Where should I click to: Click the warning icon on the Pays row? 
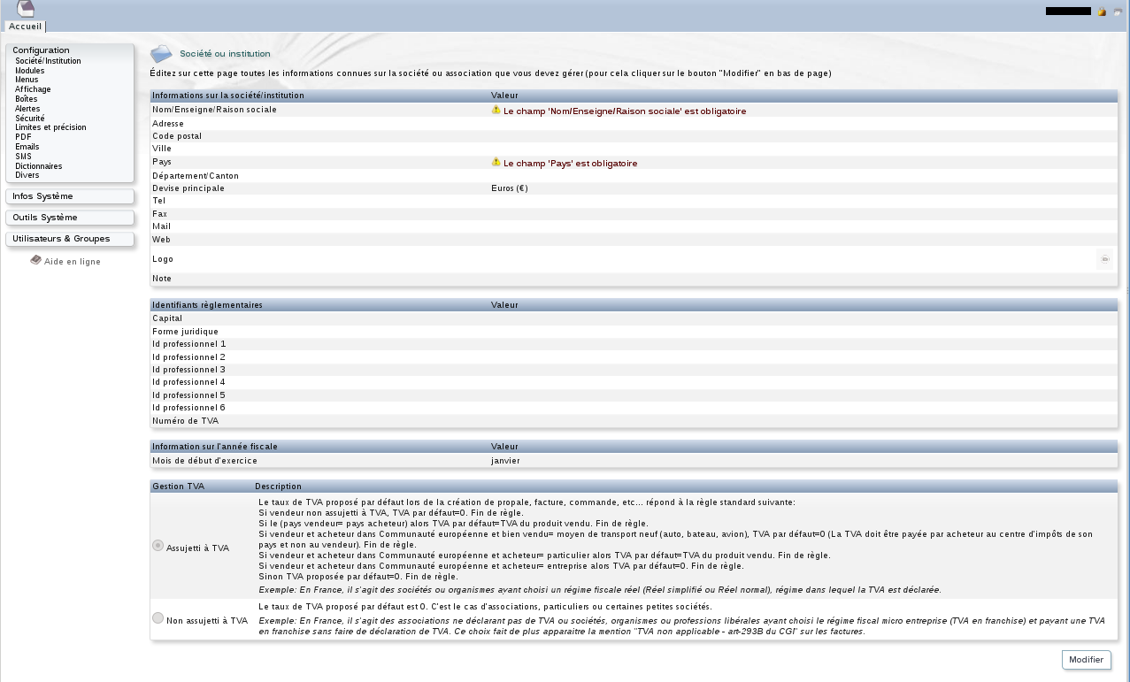(496, 163)
